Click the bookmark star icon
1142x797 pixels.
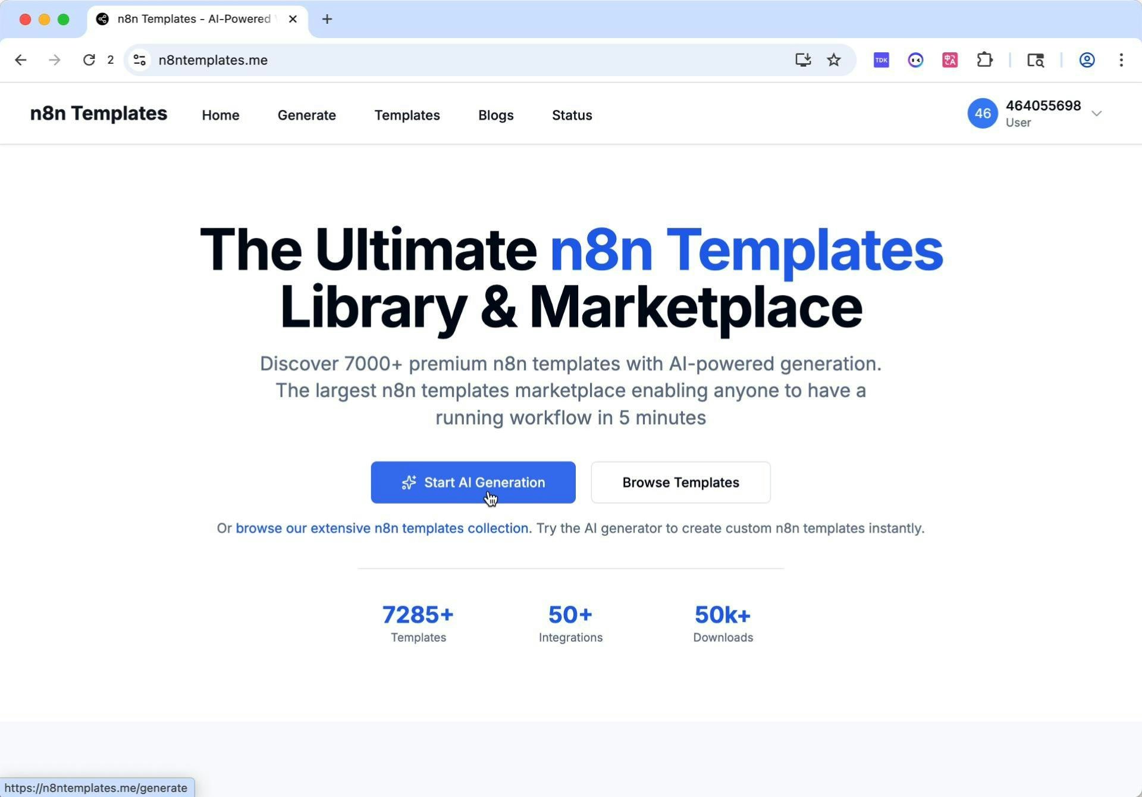(834, 60)
